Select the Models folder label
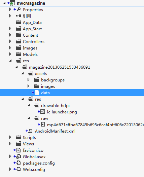 (30, 54)
